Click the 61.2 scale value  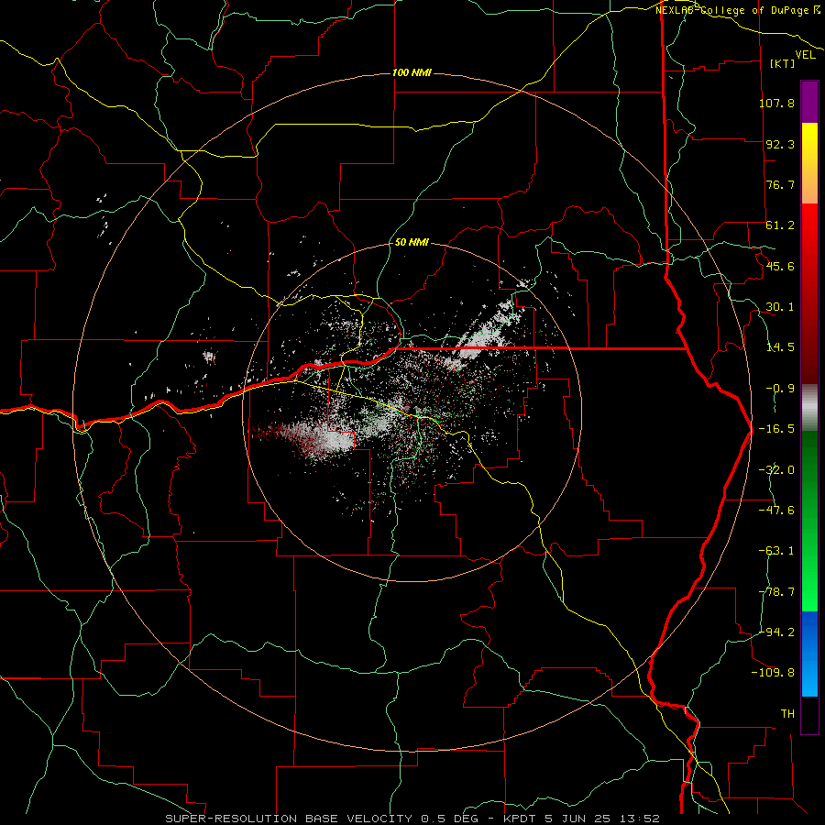tap(780, 225)
